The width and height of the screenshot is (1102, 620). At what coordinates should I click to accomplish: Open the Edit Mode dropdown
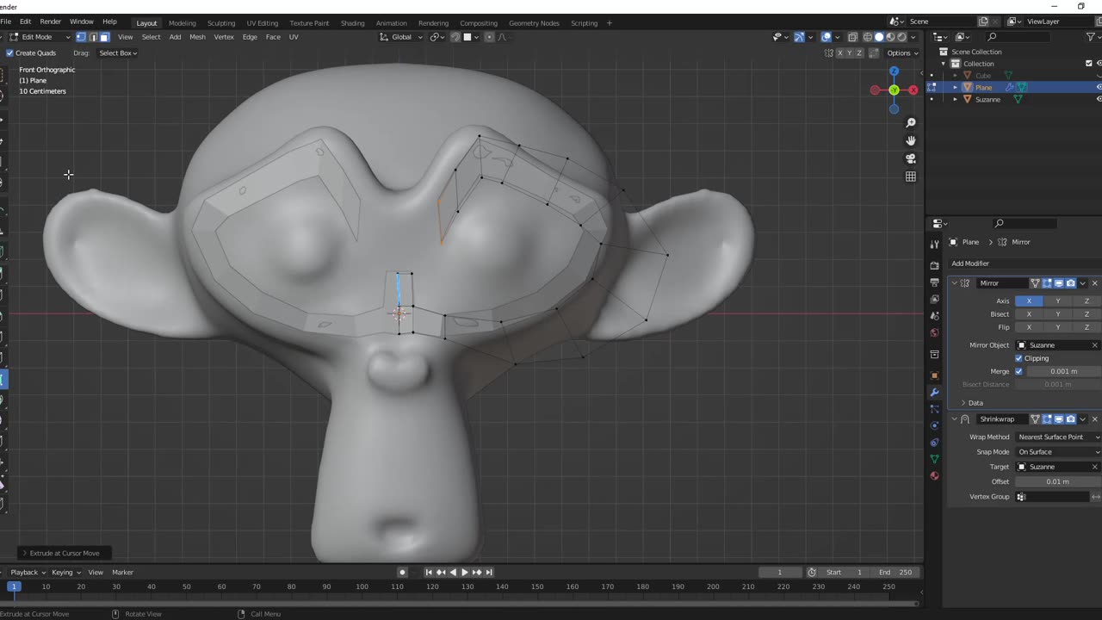pyautogui.click(x=40, y=37)
